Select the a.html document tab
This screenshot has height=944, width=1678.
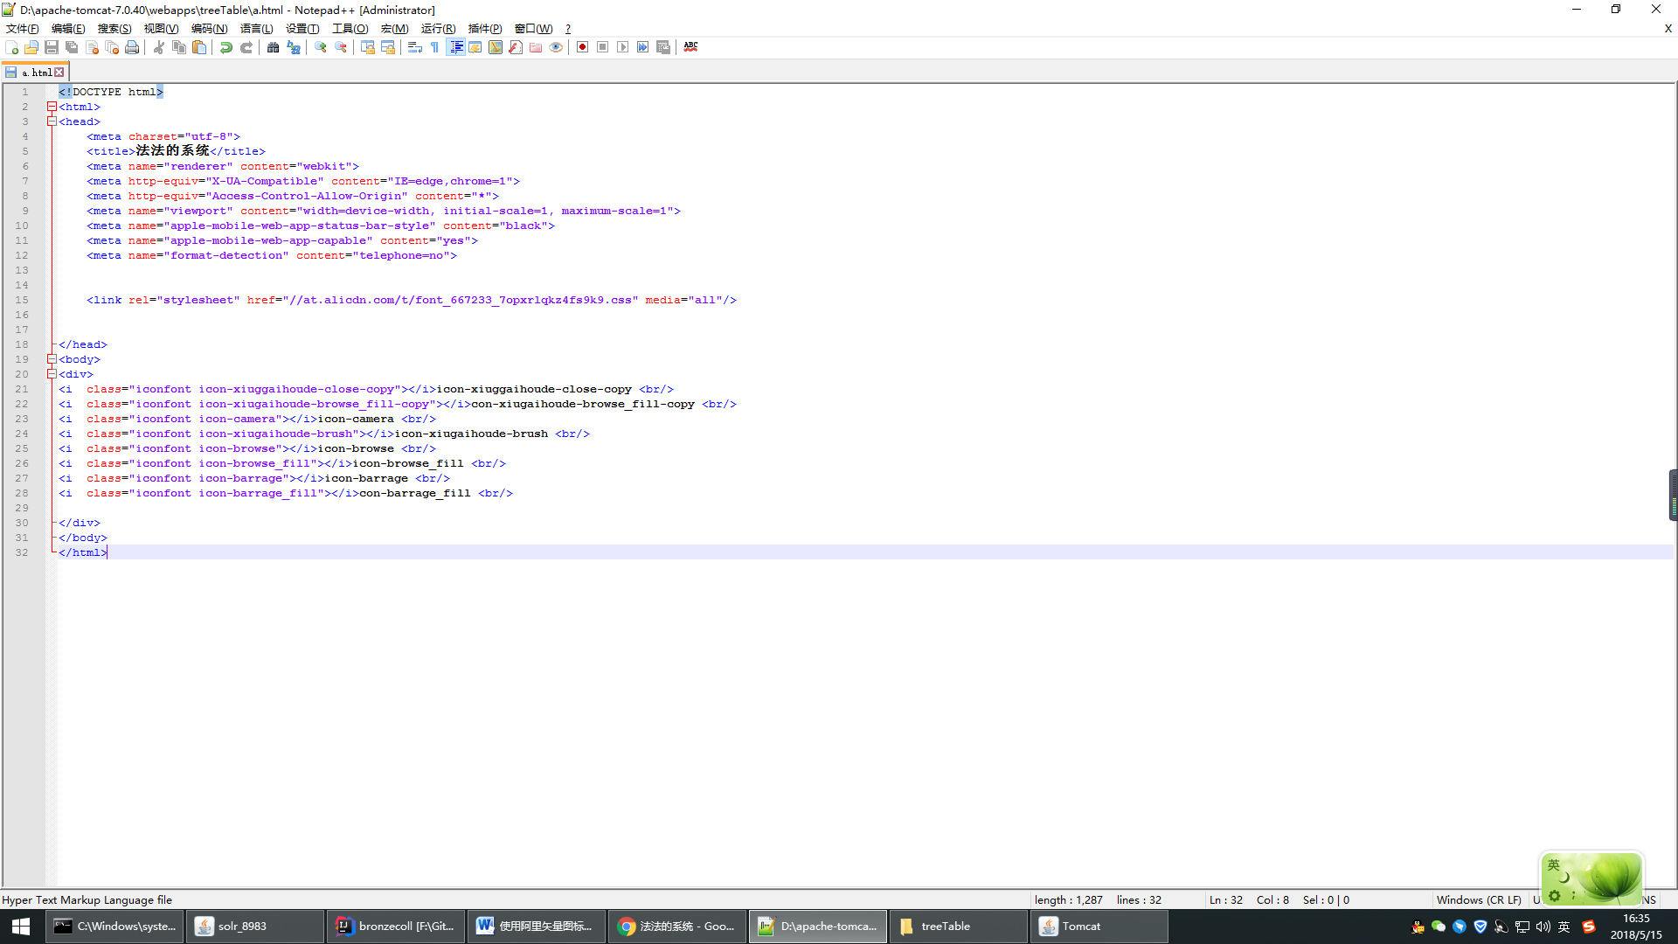35,73
